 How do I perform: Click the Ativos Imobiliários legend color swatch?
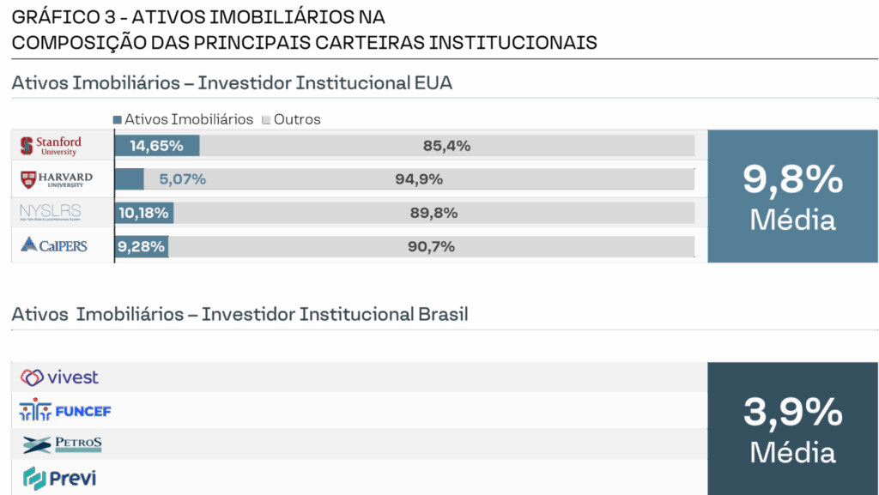point(118,119)
